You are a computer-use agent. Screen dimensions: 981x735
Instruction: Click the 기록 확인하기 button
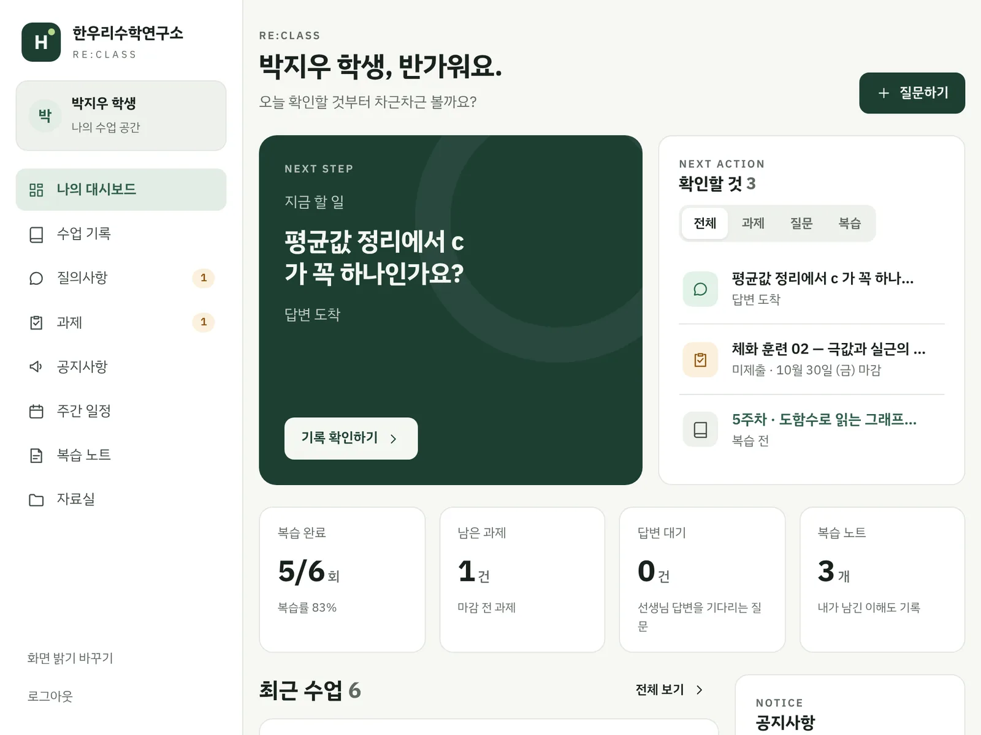tap(351, 439)
